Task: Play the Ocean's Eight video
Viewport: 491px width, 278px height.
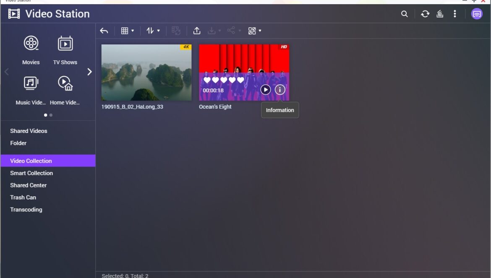Action: (x=266, y=90)
